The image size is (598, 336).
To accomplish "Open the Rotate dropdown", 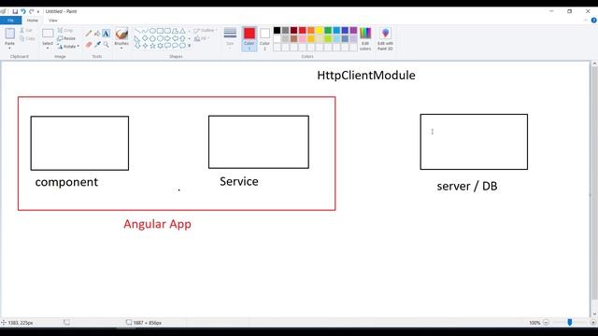I will pyautogui.click(x=68, y=47).
